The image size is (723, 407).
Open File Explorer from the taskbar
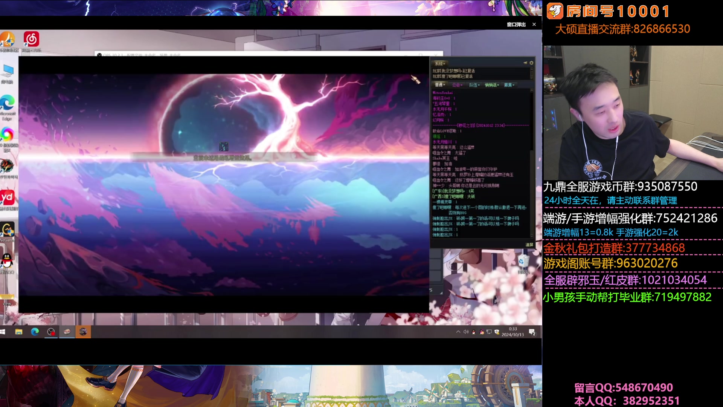point(18,332)
